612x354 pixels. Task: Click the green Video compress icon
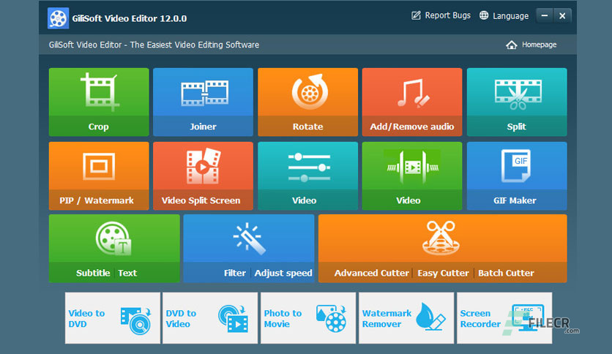click(x=413, y=167)
